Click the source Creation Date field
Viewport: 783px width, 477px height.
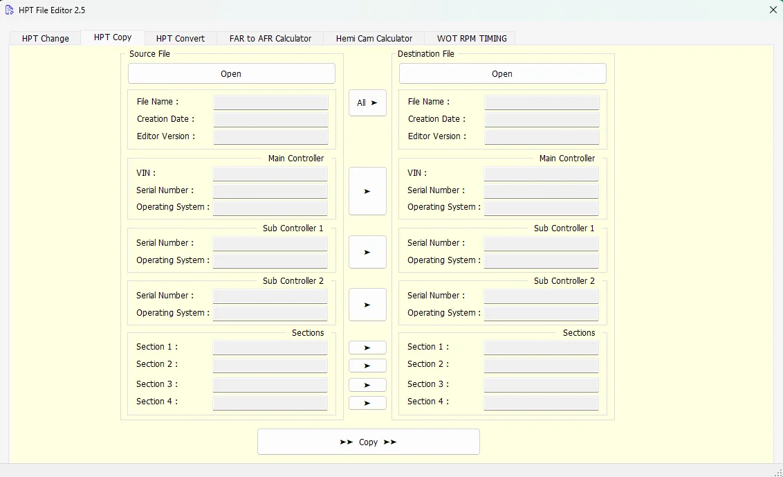click(270, 119)
